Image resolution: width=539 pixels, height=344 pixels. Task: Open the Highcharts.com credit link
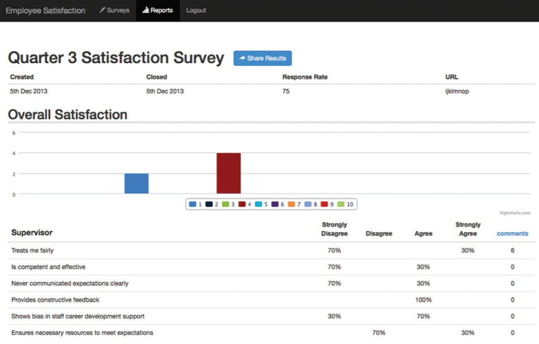[515, 213]
